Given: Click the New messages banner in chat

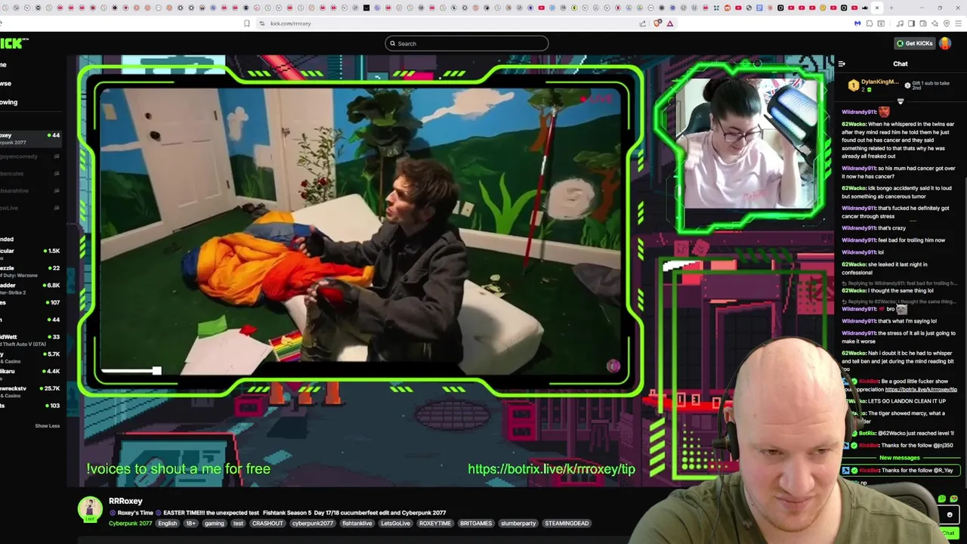Looking at the screenshot, I should [899, 458].
